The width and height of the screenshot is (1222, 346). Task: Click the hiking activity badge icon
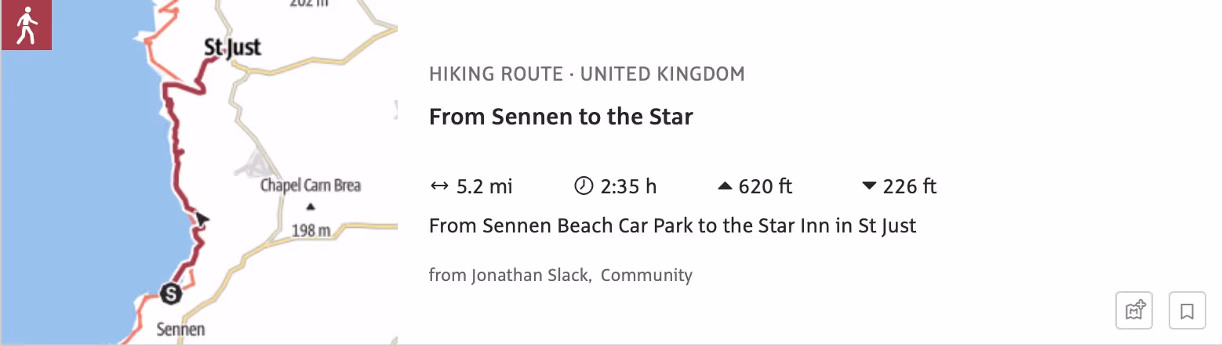26,26
